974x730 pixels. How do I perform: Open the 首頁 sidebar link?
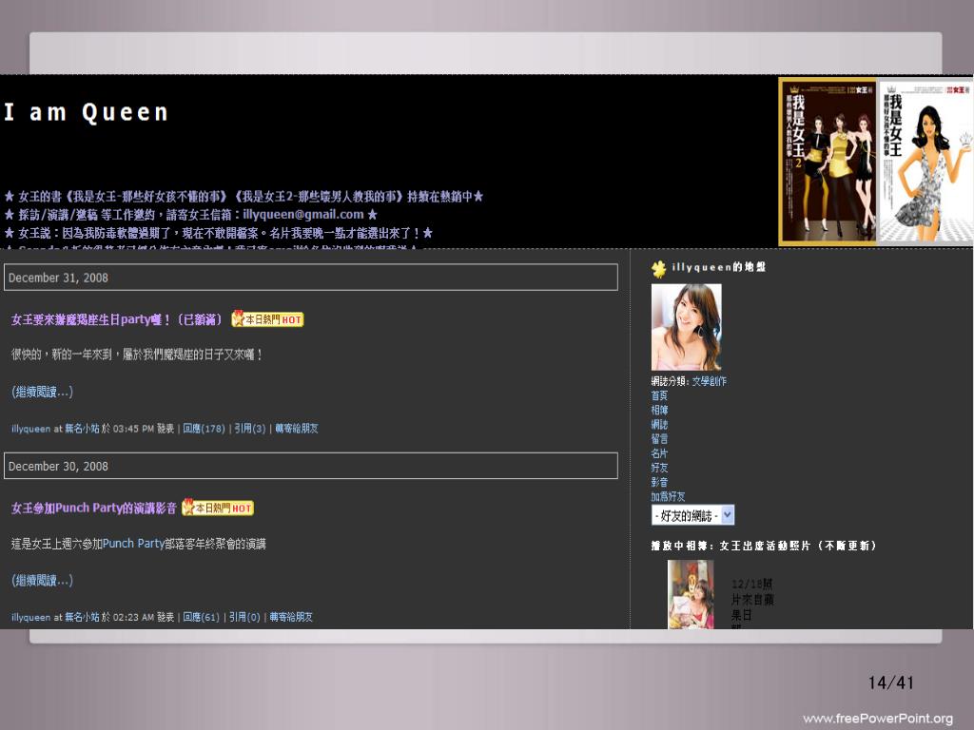[659, 395]
